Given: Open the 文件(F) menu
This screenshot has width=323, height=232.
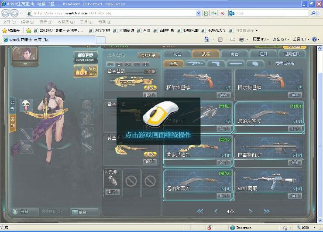Looking at the screenshot, I should coord(9,22).
